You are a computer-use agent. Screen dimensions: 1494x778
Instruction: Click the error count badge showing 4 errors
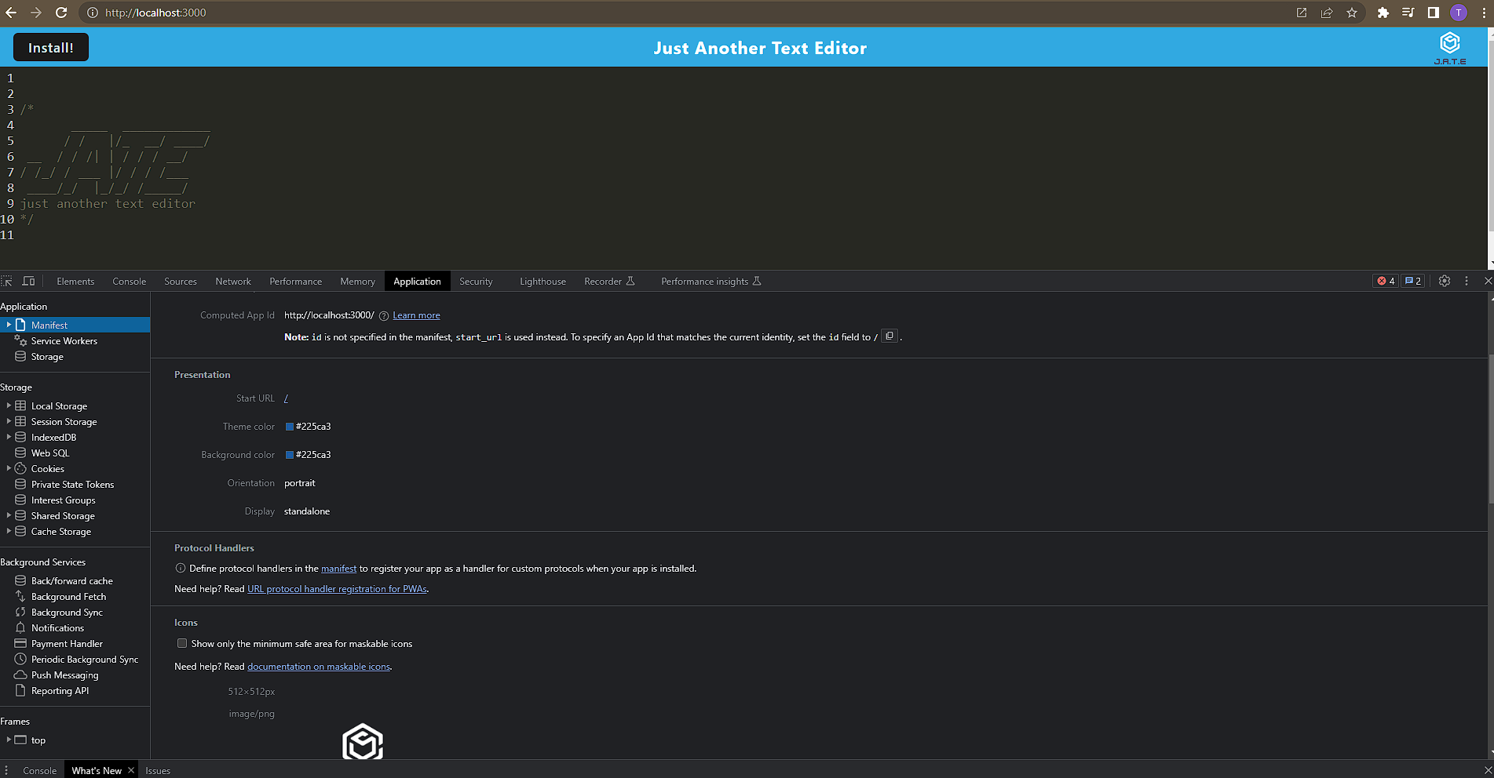[x=1385, y=281]
